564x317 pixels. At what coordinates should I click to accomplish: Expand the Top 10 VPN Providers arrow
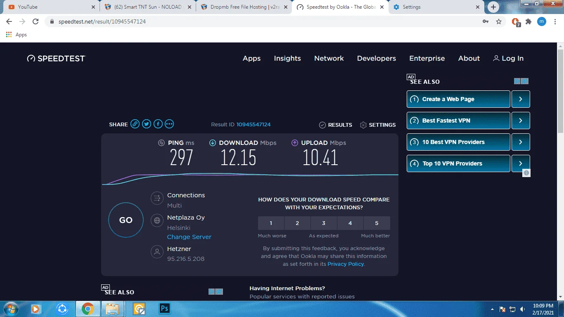tap(521, 163)
